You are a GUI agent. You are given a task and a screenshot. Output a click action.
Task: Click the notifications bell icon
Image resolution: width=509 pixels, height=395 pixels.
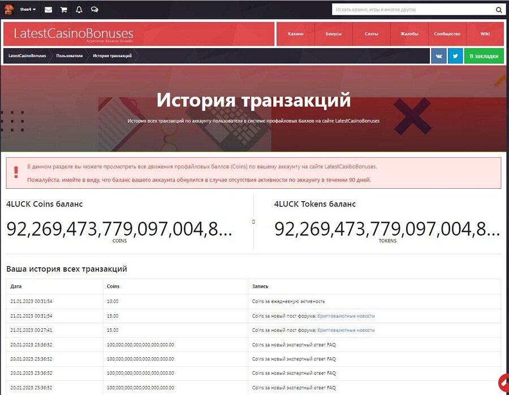(79, 10)
